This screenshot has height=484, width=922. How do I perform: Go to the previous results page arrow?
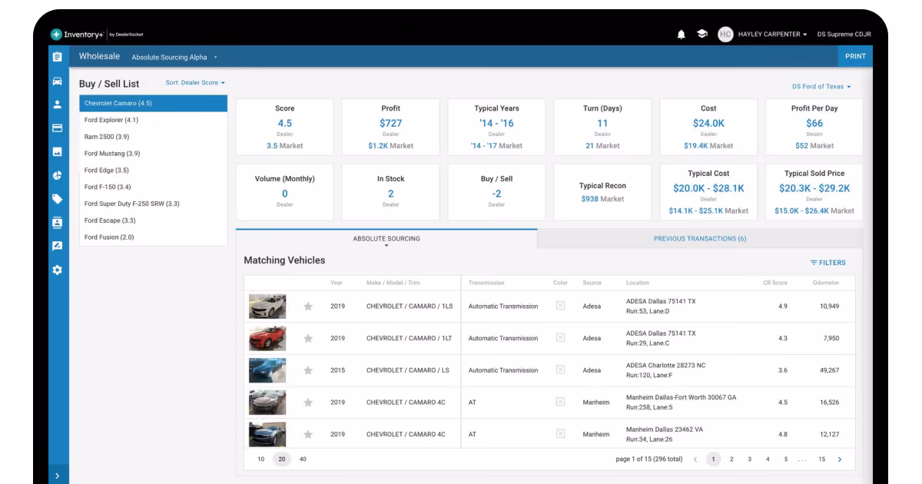(x=695, y=459)
